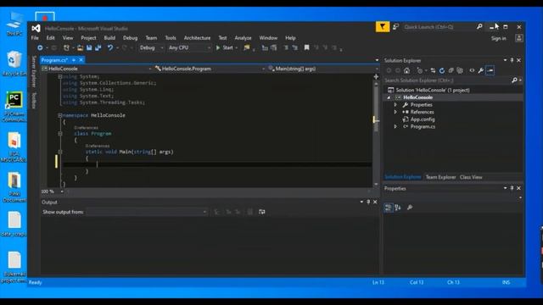543x305 pixels.
Task: Click the Navigate Backward toolbar icon
Action: click(40, 47)
